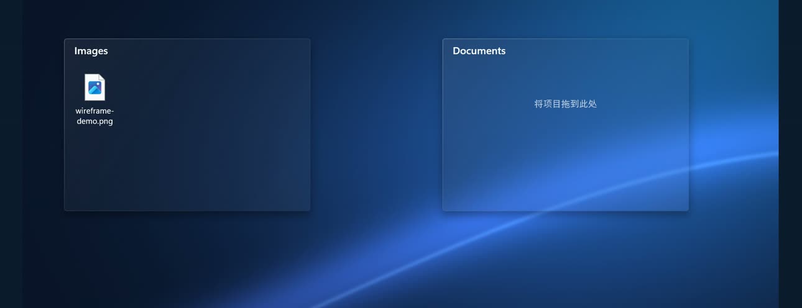This screenshot has height=308, width=802.
Task: Click the Images fence title
Action: [91, 51]
